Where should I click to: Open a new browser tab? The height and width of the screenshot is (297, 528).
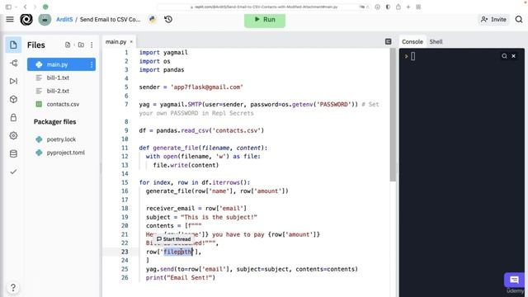(408, 7)
